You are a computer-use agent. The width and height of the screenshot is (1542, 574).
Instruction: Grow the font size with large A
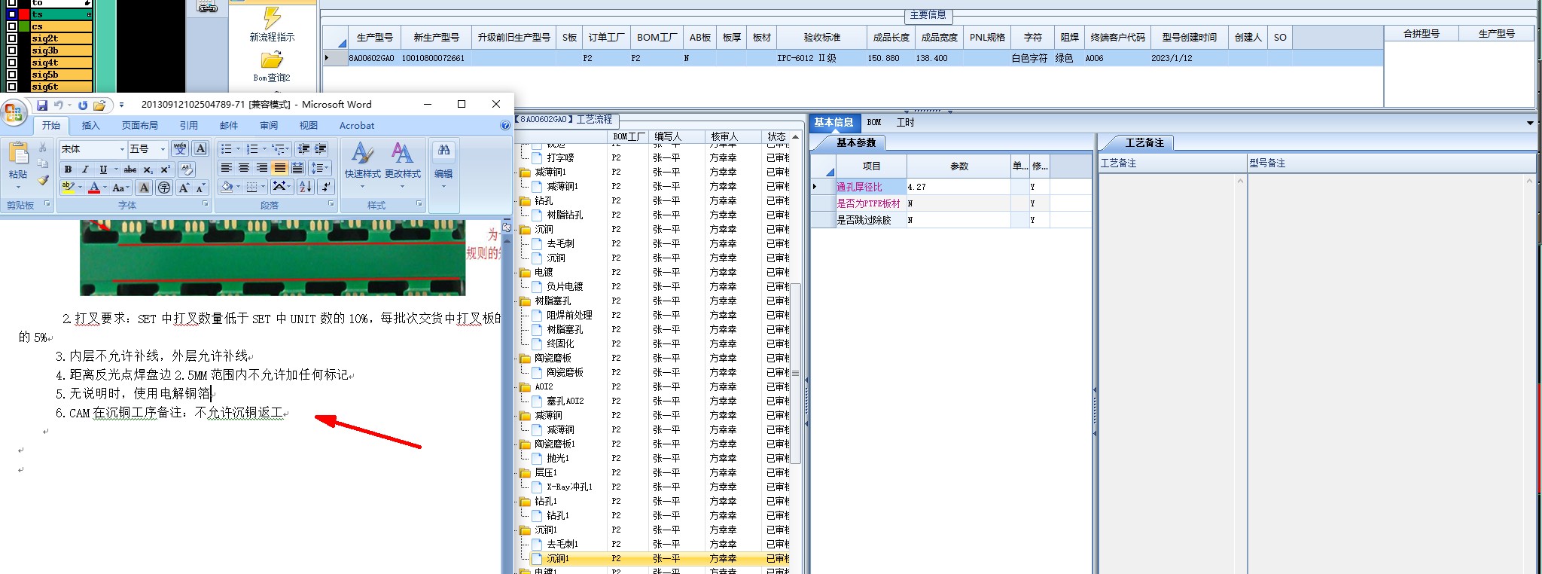(x=184, y=188)
